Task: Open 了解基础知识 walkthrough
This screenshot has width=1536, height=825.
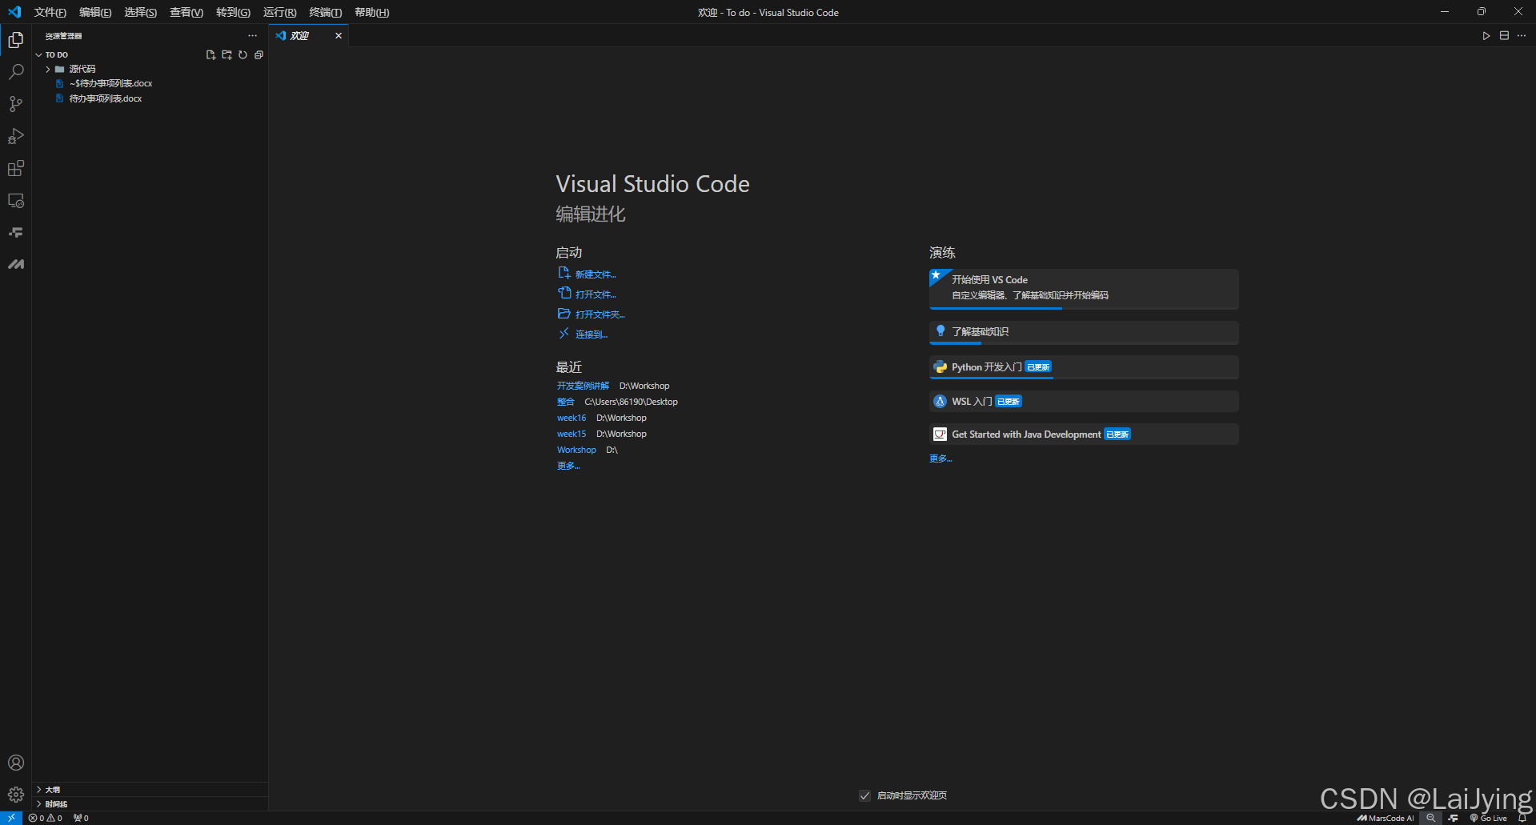Action: 1084,332
